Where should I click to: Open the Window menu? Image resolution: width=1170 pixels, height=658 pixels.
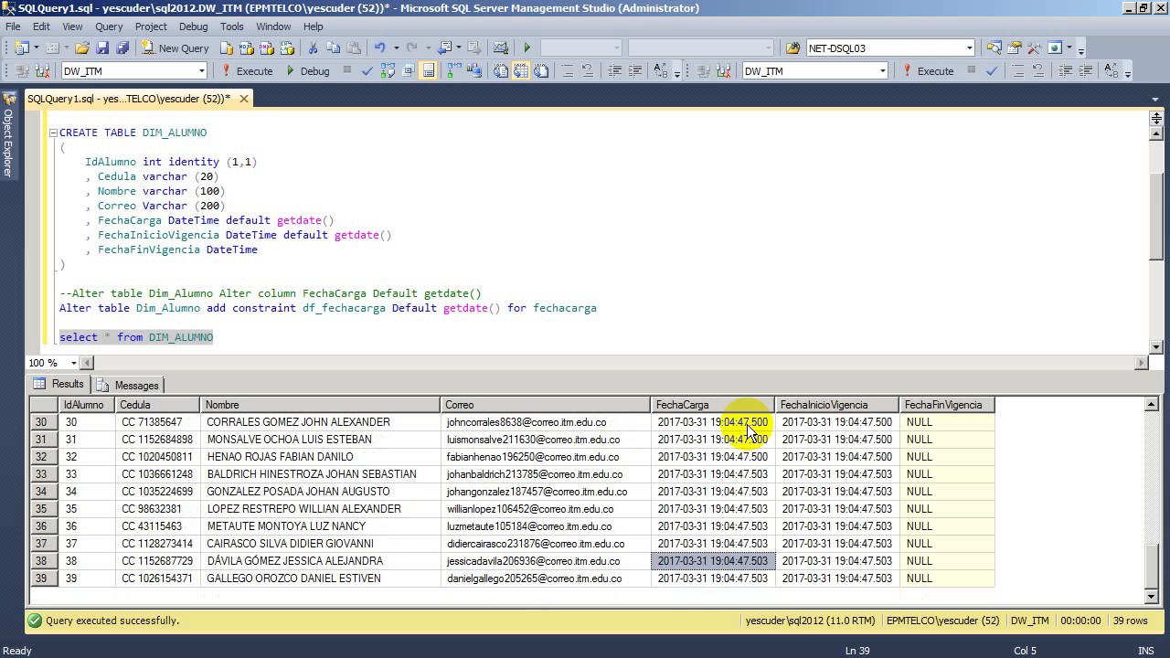pyautogui.click(x=273, y=27)
